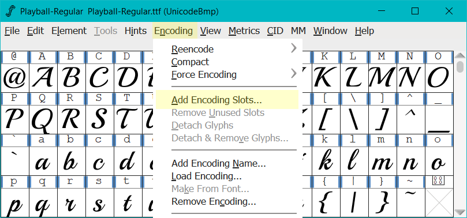Open the Window menu
The image size is (467, 218).
(x=330, y=31)
